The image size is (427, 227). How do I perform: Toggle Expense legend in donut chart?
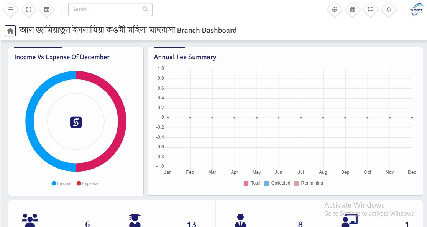click(87, 183)
